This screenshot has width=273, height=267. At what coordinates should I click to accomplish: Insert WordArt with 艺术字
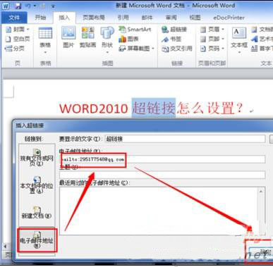[262, 39]
